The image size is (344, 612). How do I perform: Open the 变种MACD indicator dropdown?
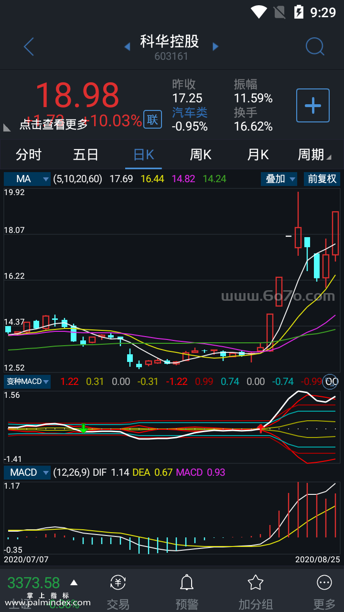(27, 381)
